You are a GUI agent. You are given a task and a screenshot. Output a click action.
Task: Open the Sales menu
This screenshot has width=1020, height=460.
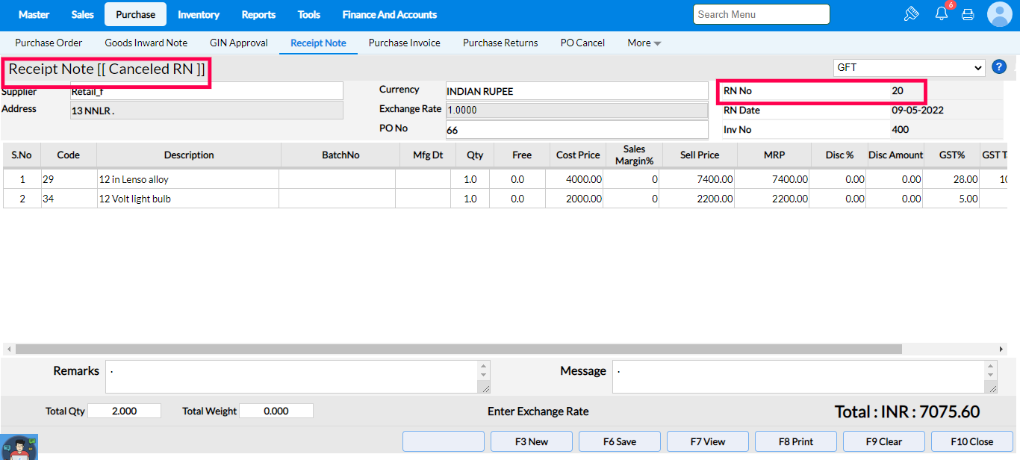(x=83, y=14)
